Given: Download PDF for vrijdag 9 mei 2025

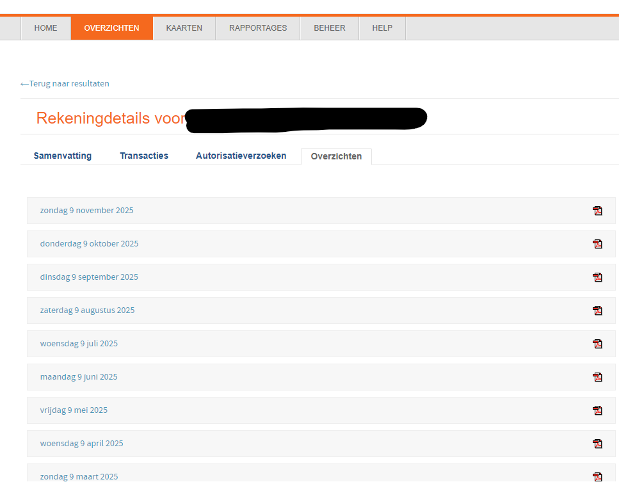Looking at the screenshot, I should point(597,410).
